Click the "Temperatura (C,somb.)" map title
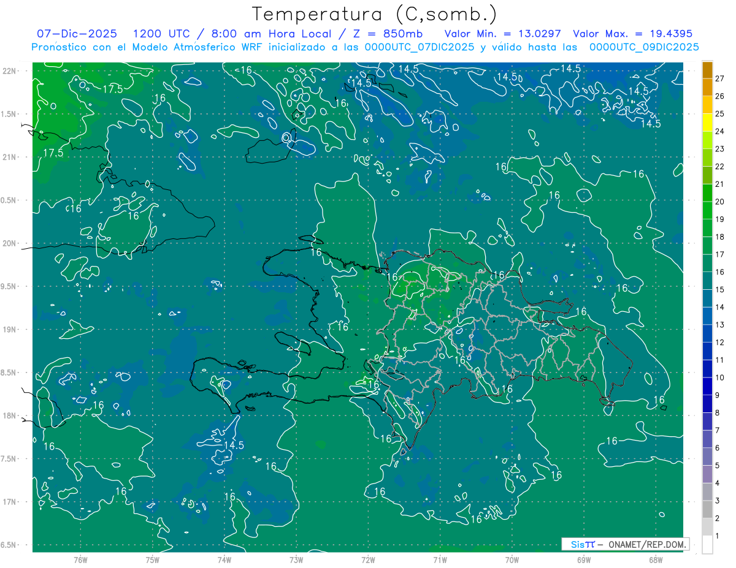736x568 pixels. (375, 14)
